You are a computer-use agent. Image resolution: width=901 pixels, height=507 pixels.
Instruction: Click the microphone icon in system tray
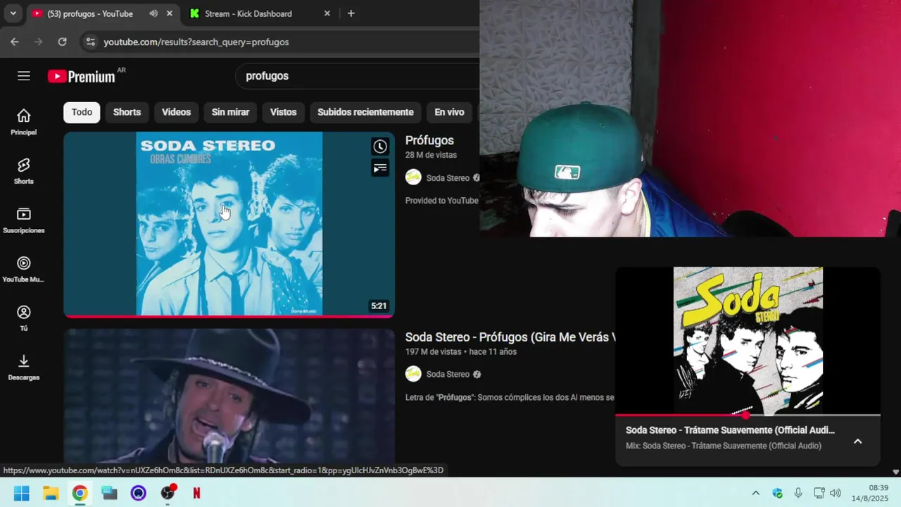click(798, 493)
